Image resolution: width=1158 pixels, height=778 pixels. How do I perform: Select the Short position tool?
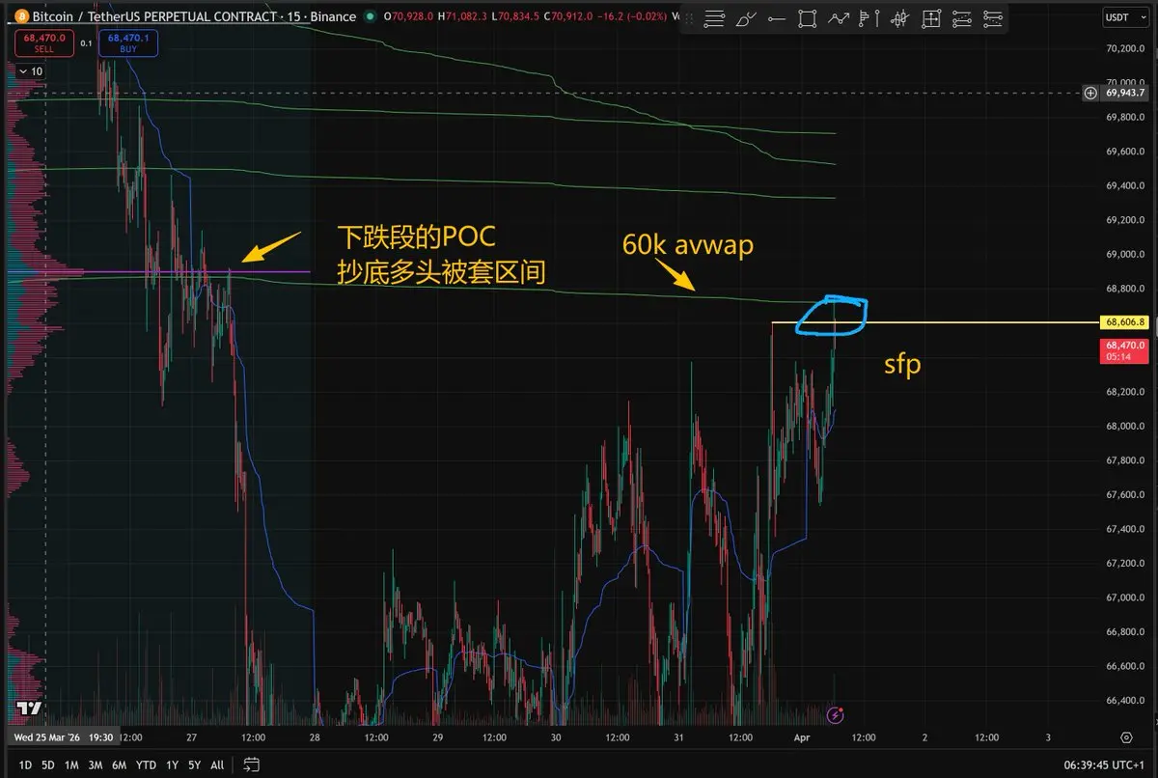pyautogui.click(x=993, y=18)
